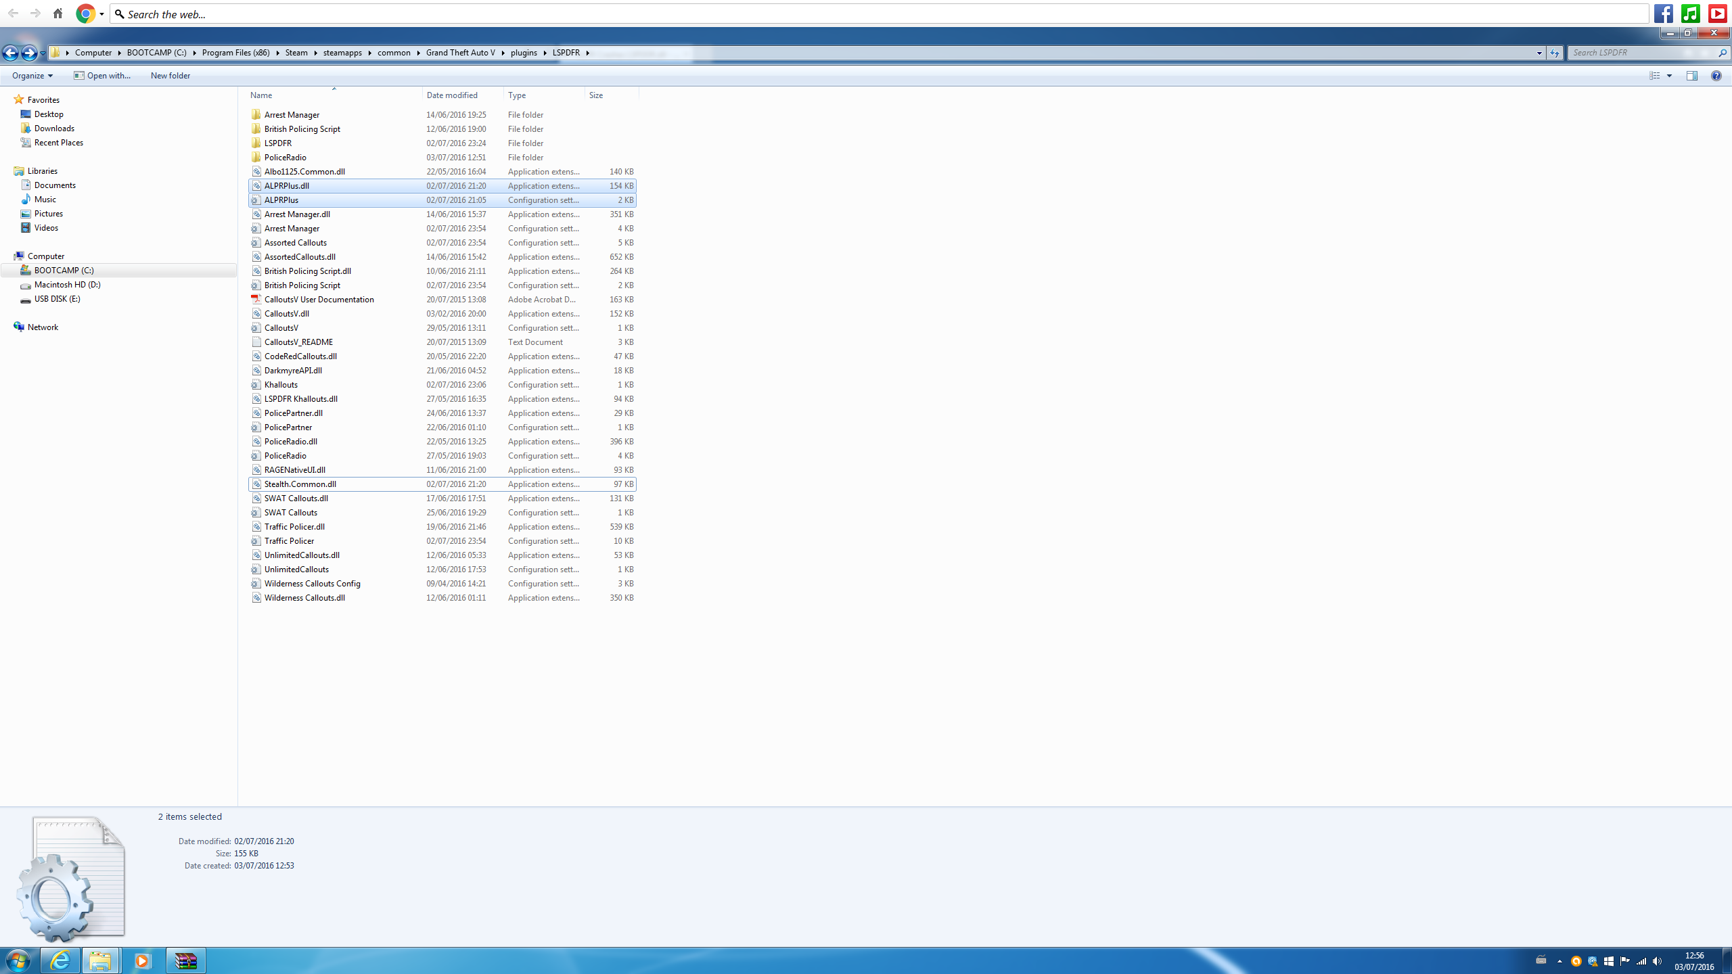This screenshot has height=974, width=1732.
Task: Toggle the preview pane icon
Action: [1691, 76]
